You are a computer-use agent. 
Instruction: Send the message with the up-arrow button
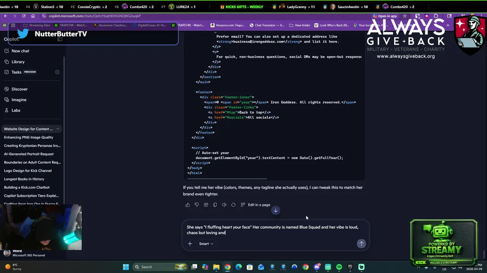coord(361,243)
